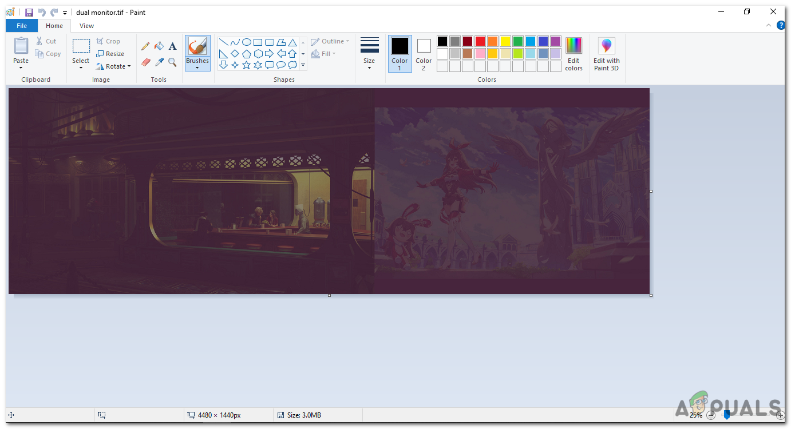This screenshot has width=791, height=429.
Task: Select the red color swatch
Action: (480, 41)
